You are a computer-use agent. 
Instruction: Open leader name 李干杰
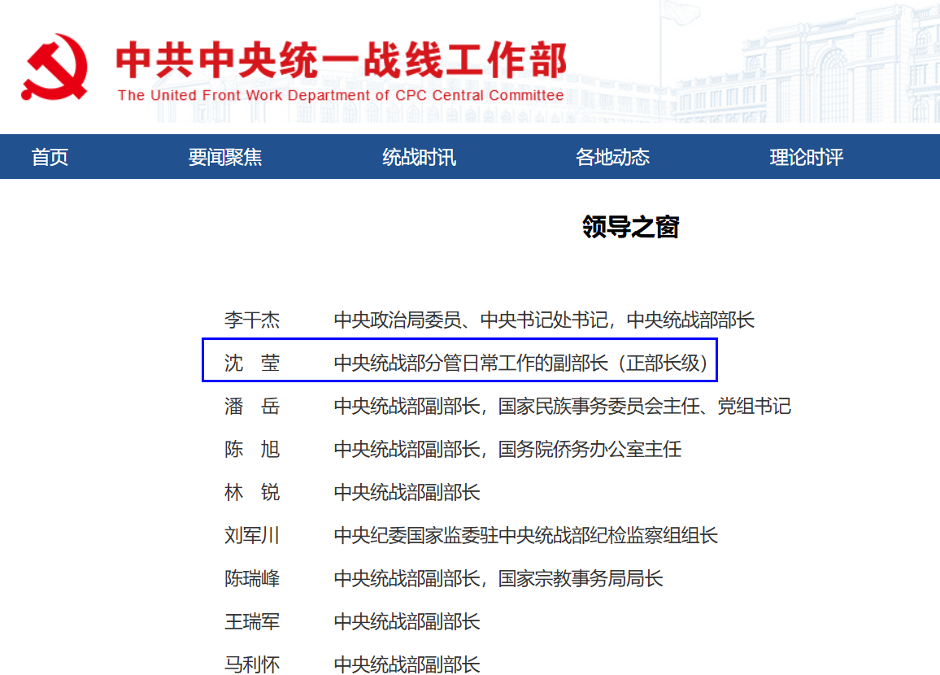(252, 320)
